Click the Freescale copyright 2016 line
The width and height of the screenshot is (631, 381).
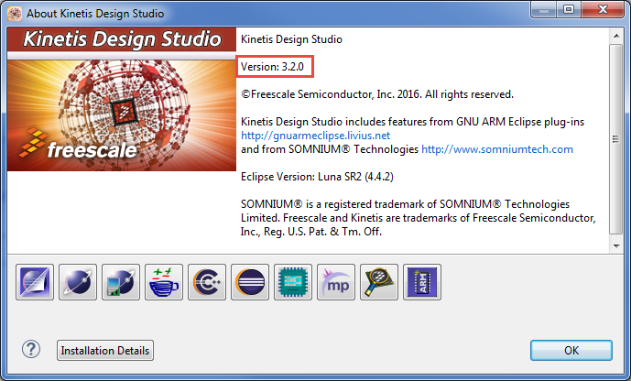click(x=377, y=94)
